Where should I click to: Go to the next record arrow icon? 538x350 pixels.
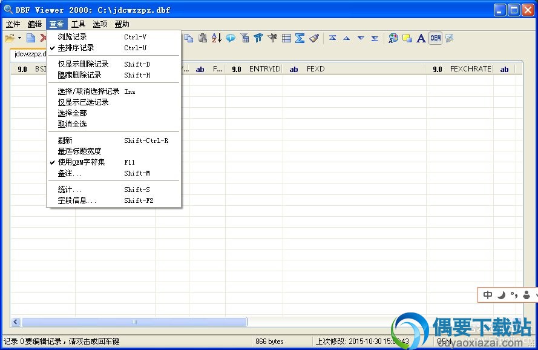coord(361,38)
